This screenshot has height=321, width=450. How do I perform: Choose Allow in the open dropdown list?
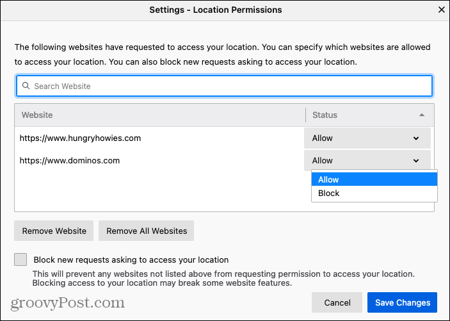tap(374, 179)
